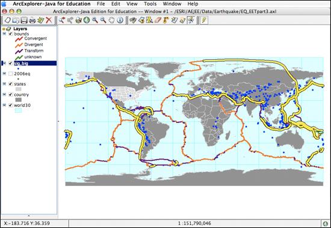Viewport: 331px width, 228px height.
Task: Click the states light gray legend swatch
Action: point(19,89)
